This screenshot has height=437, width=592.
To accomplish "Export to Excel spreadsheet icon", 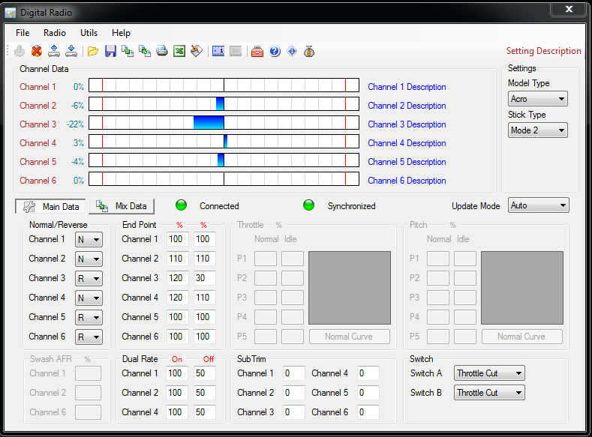I will [179, 51].
